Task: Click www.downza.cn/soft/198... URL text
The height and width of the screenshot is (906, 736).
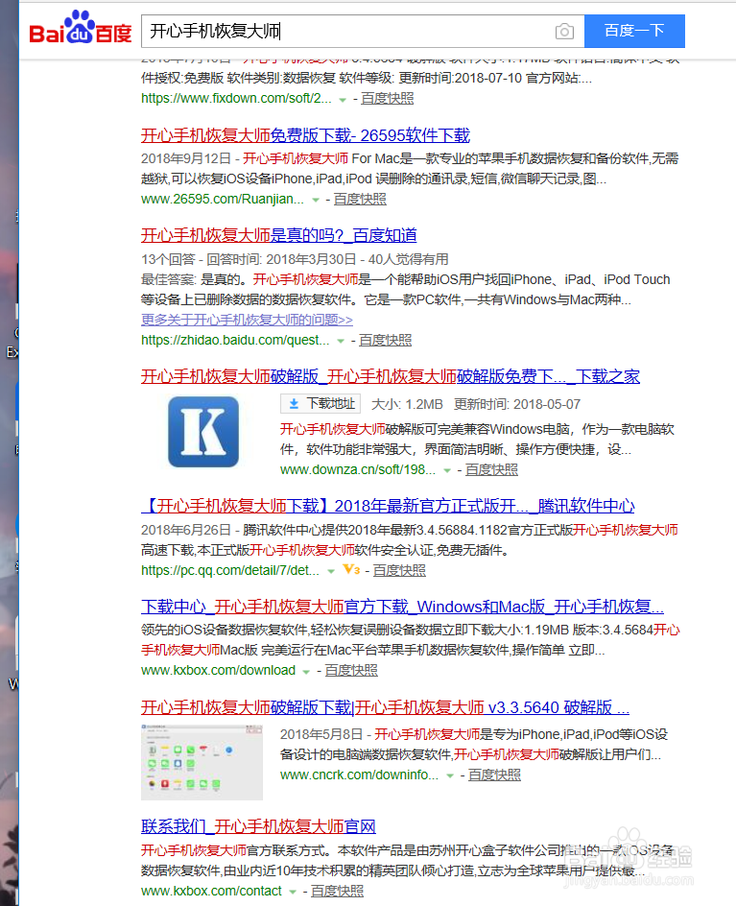Action: [358, 469]
